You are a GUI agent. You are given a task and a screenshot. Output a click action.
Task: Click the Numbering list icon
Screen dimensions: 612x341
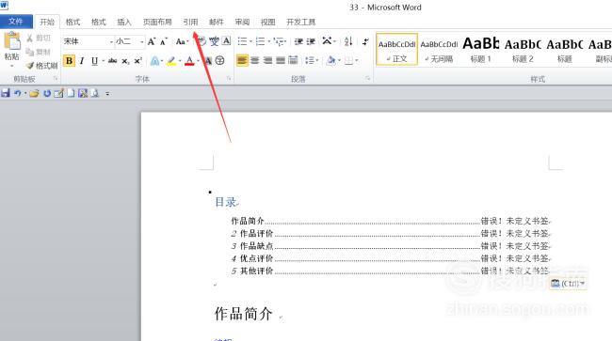pyautogui.click(x=260, y=41)
